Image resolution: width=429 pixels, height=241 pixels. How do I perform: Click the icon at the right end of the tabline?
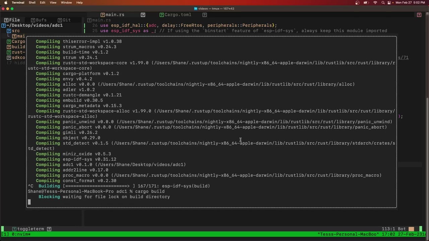(419, 15)
